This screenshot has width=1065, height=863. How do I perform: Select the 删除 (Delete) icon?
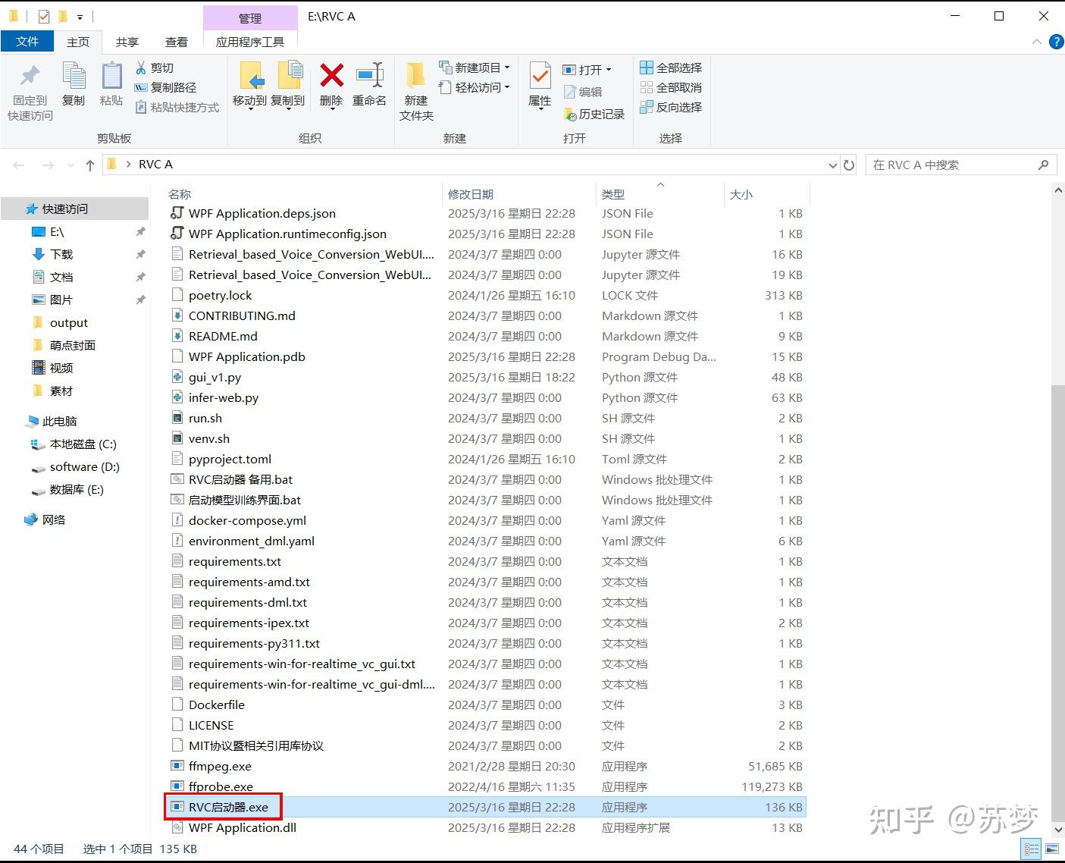tap(331, 83)
